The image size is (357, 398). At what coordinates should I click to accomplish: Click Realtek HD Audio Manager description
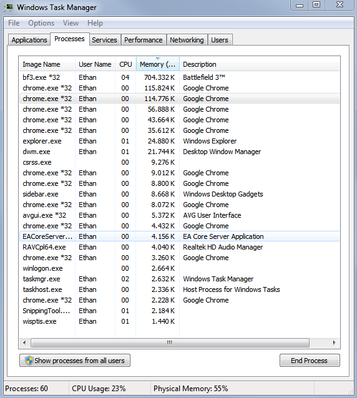223,247
